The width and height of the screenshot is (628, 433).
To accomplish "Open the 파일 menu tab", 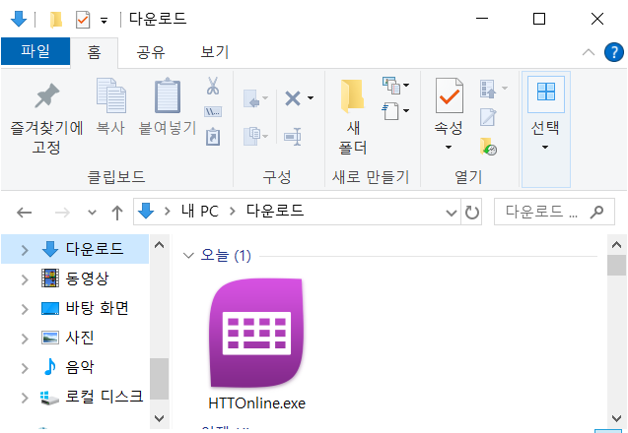I will pos(35,51).
